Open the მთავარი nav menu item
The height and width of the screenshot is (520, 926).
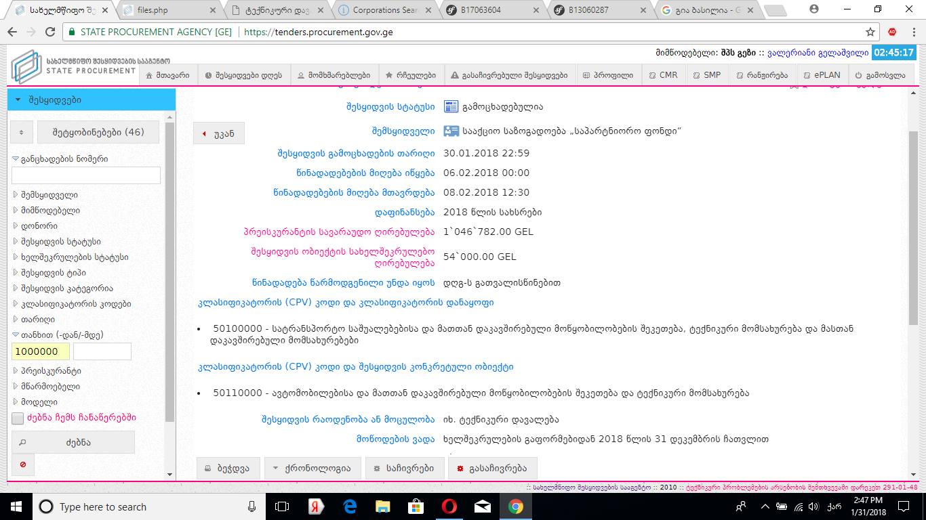click(x=168, y=75)
